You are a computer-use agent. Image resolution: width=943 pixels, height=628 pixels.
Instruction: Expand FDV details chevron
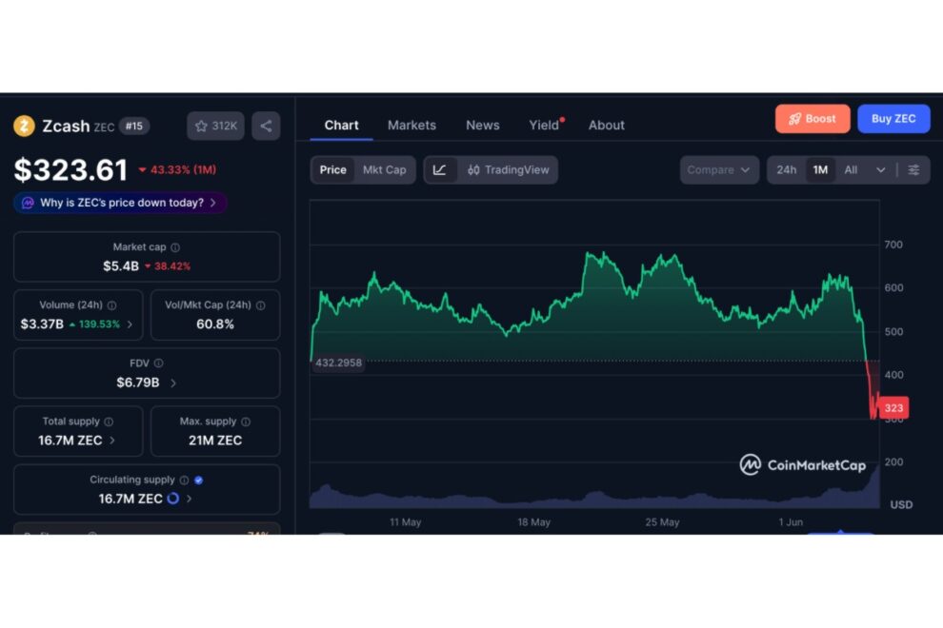(x=173, y=383)
